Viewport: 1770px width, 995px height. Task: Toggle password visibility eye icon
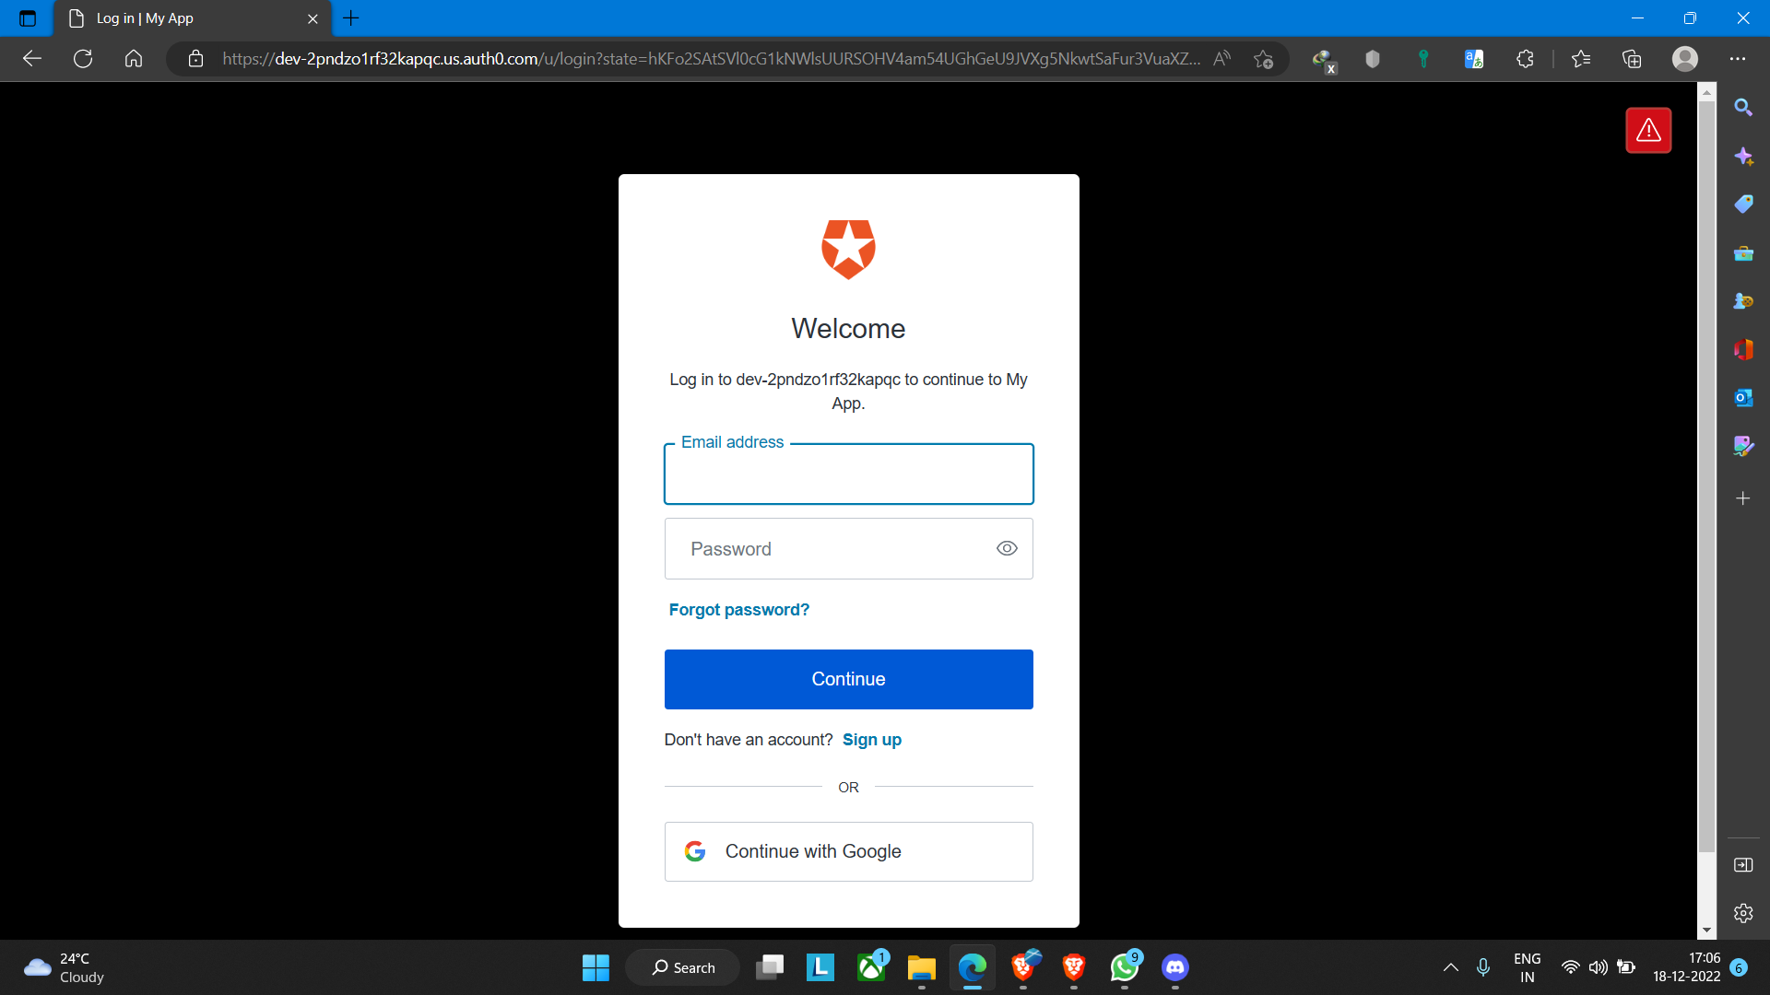[1007, 548]
